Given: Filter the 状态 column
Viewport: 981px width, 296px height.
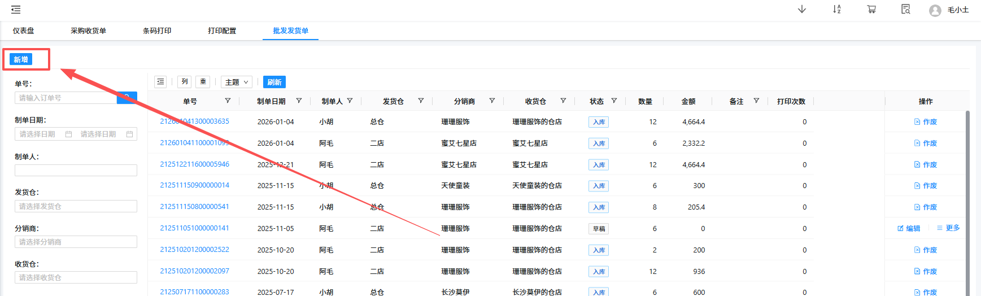Looking at the screenshot, I should pos(614,101).
